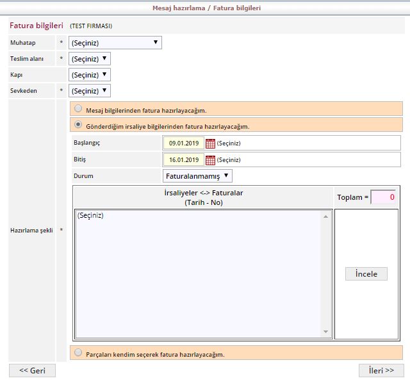Viewport: 410px width, 383px height.
Task: Choose 'Parçaları kendim seçerek' radio option
Action: point(78,352)
